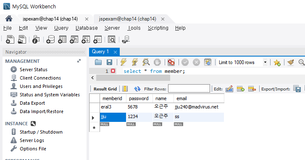Open the Database menu
Screen dimensions: 305x160
click(x=87, y=28)
